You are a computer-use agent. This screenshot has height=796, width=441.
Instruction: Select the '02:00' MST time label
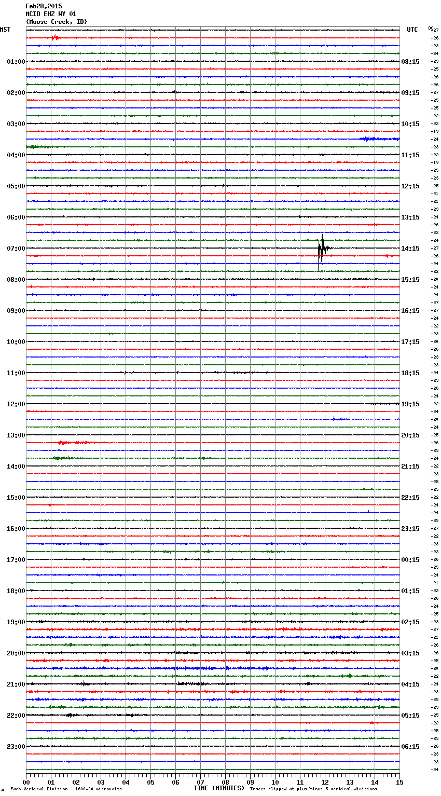[x=16, y=93]
